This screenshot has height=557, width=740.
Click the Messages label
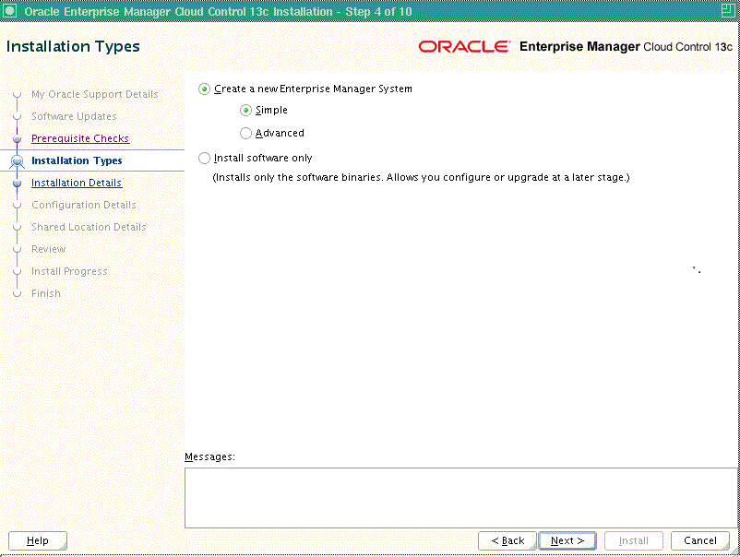pos(209,456)
